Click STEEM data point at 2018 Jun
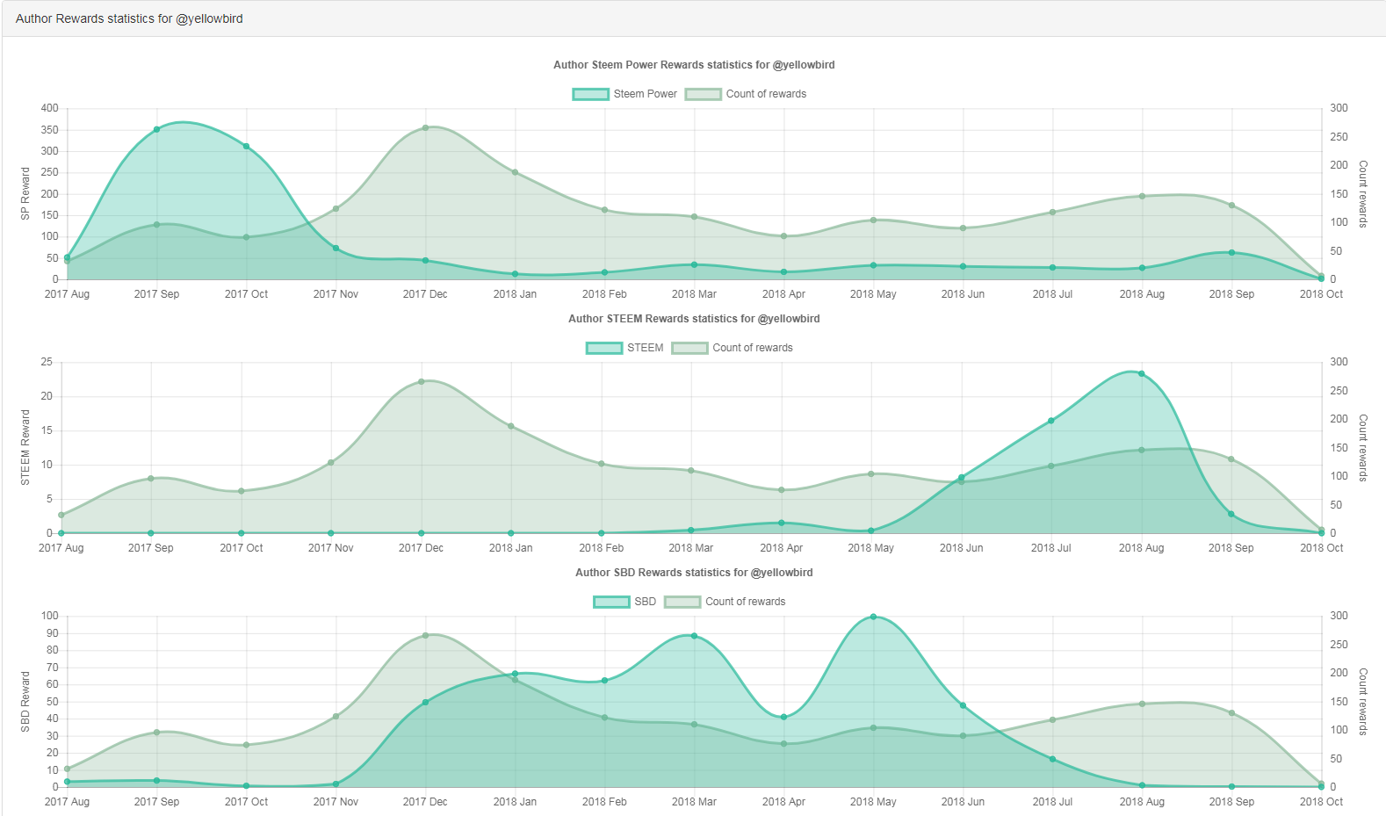 pos(962,478)
